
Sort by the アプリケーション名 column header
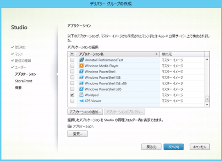(118, 54)
